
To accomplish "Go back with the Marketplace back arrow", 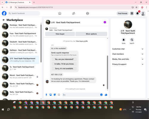I will (4, 20).
